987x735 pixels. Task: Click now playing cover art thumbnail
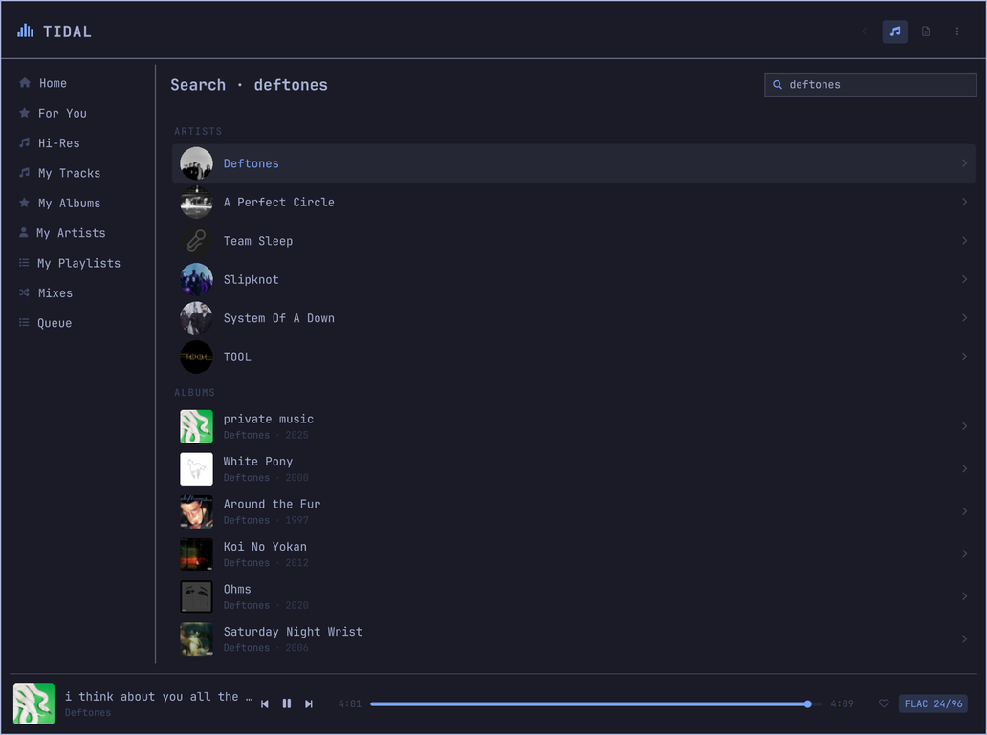[x=34, y=703]
